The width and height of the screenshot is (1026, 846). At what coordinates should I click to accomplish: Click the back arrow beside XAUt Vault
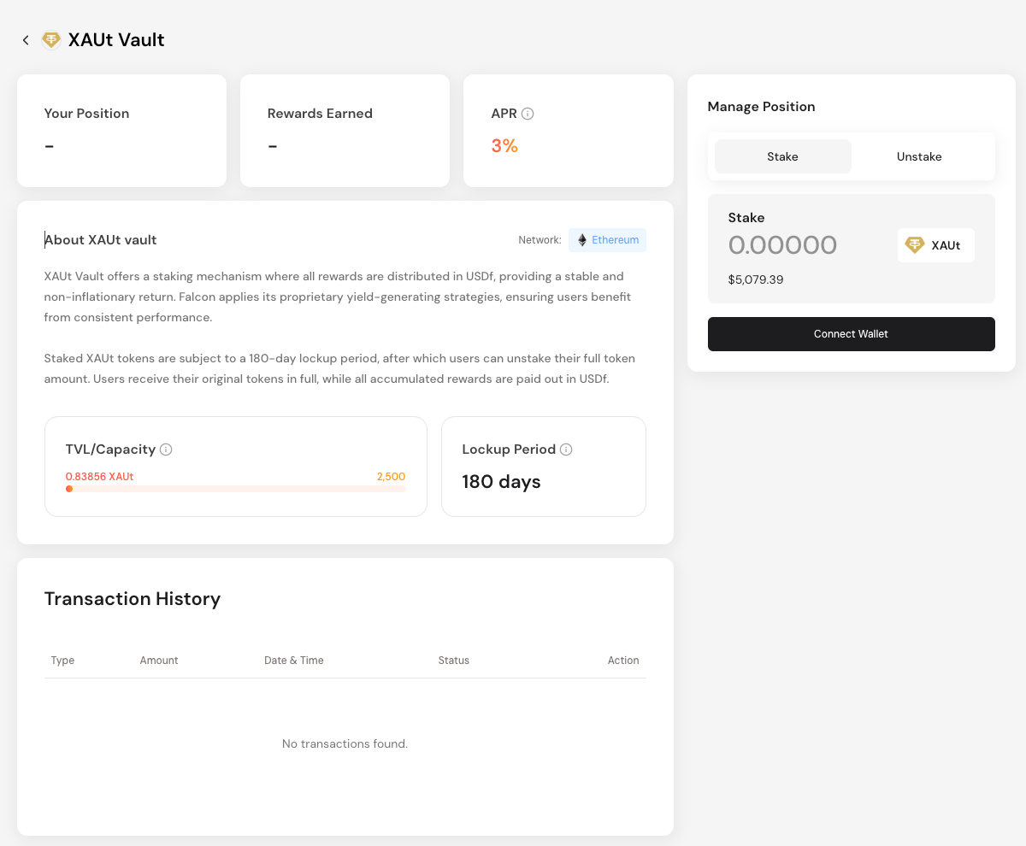[26, 40]
